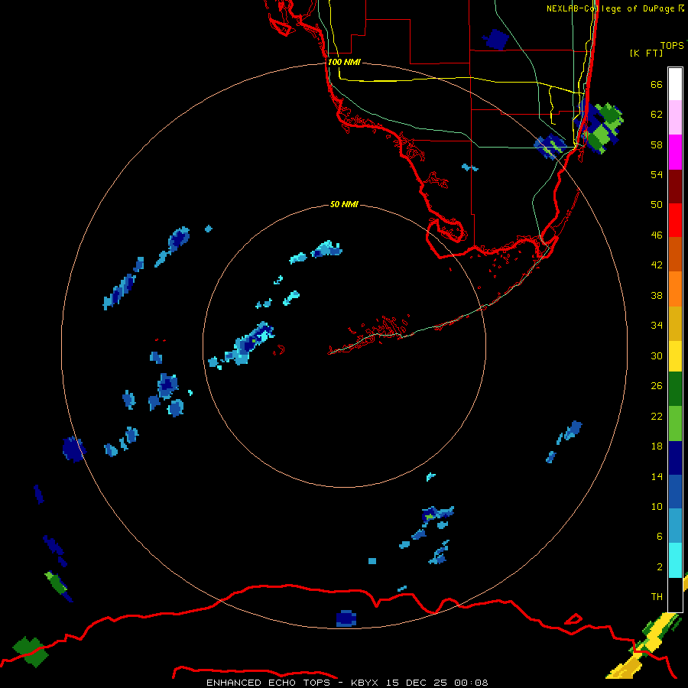Click the light green legend swatch
Viewport: 688px width, 688px height.
click(x=675, y=424)
